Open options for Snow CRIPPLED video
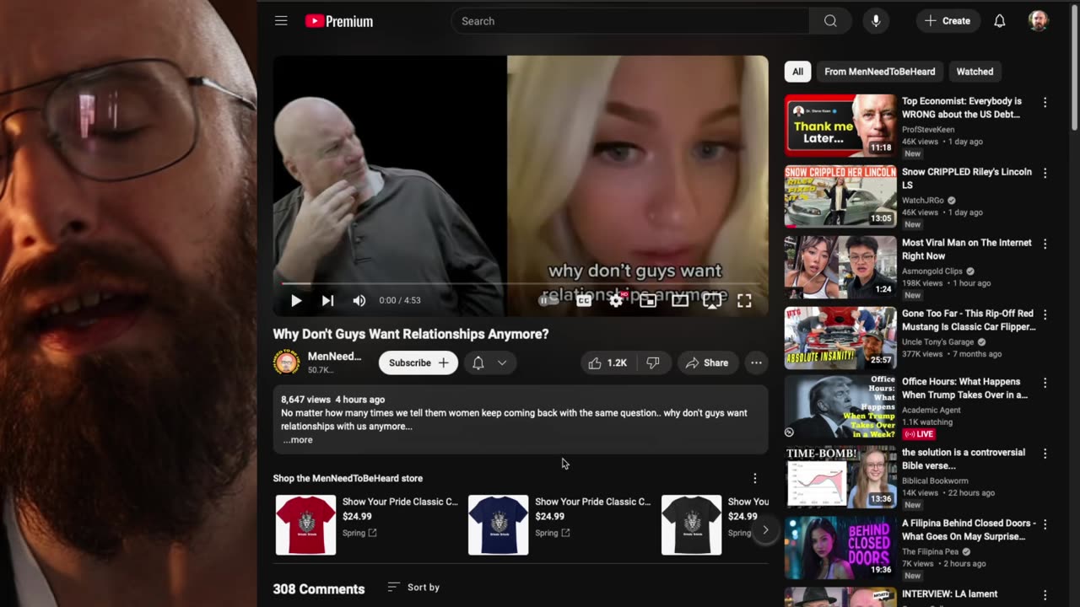The height and width of the screenshot is (607, 1080). (1045, 173)
